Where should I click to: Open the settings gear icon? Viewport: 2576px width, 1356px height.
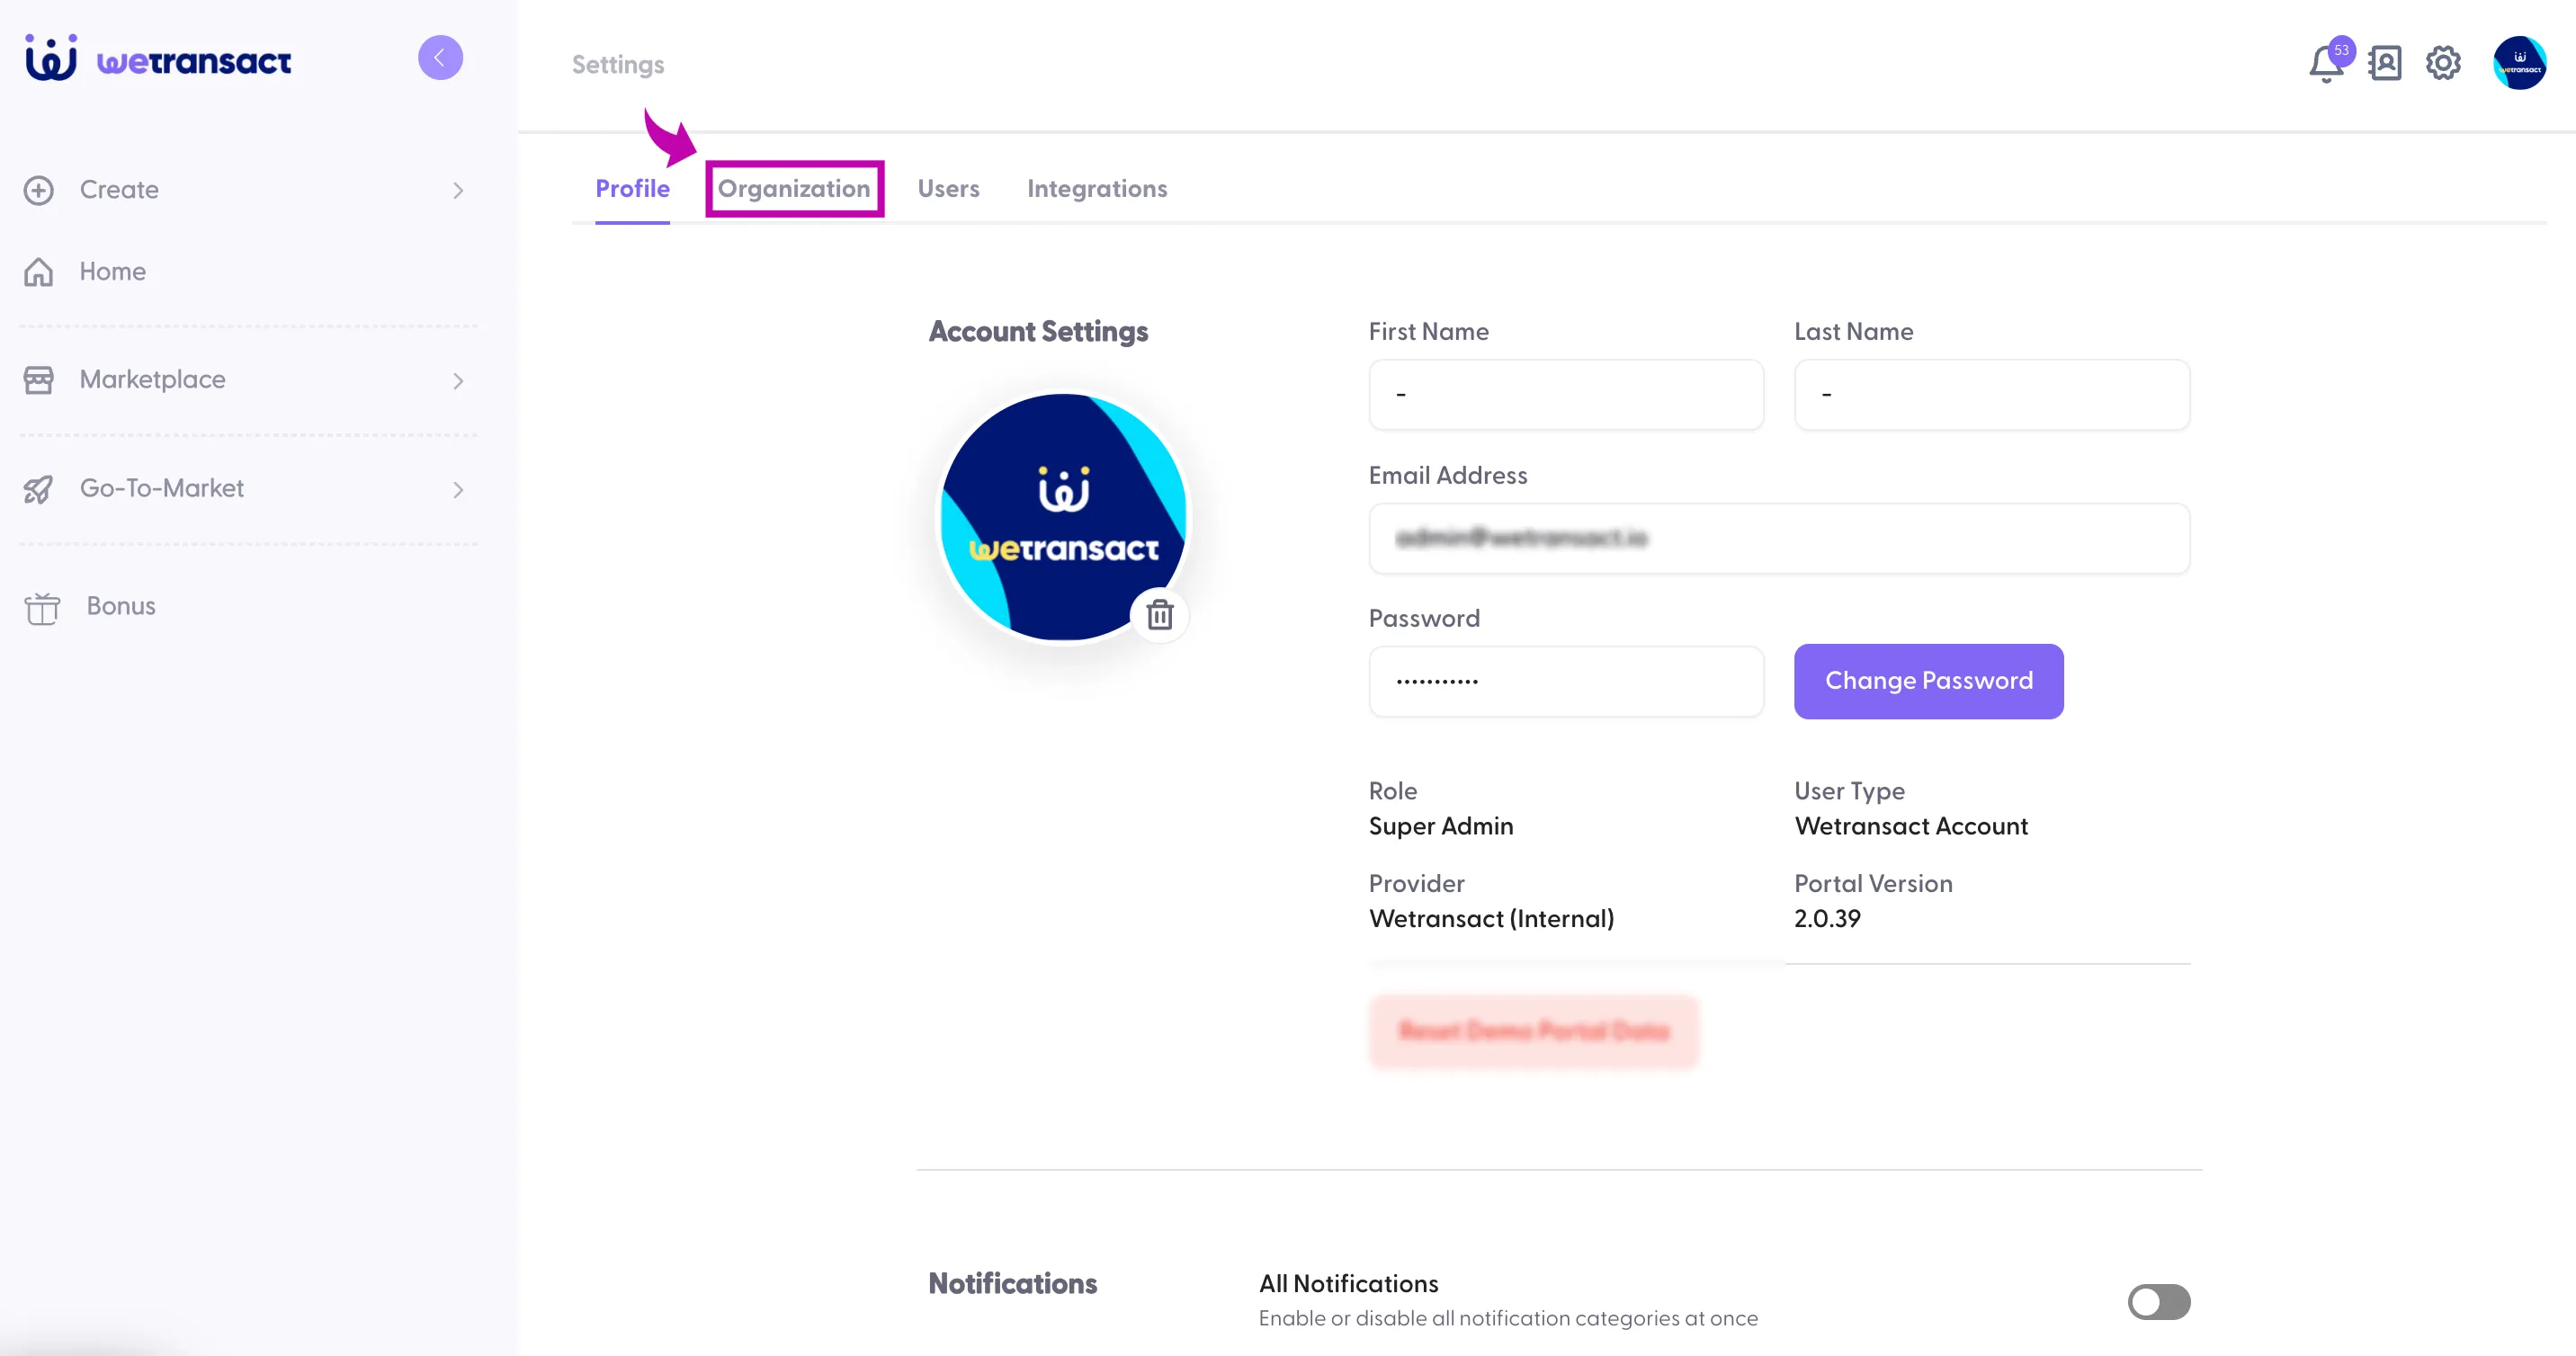pos(2443,63)
